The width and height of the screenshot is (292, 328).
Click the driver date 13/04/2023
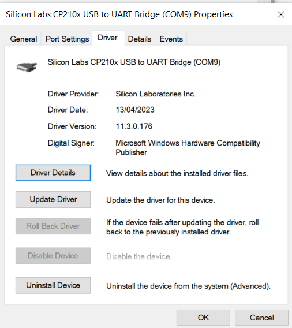click(135, 110)
